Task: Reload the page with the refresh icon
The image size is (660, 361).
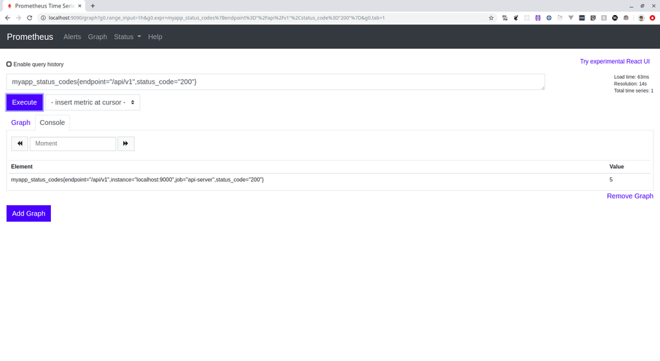Action: point(30,18)
